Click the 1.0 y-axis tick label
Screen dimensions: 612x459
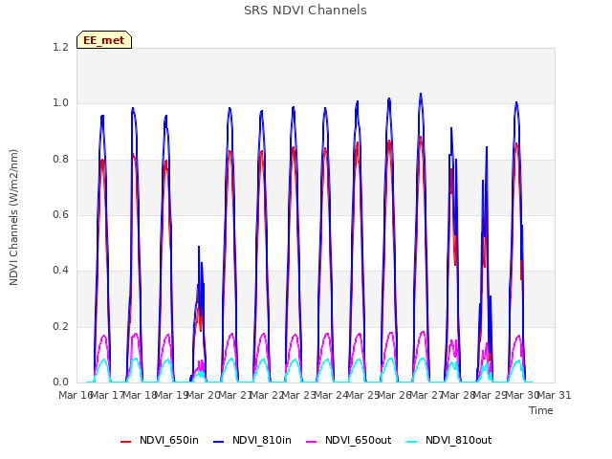pos(60,103)
